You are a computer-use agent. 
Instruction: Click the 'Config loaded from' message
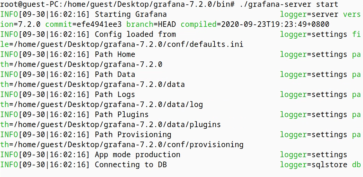pyautogui.click(x=135, y=34)
